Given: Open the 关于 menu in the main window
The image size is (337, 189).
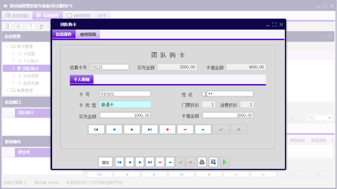Looking at the screenshot, I should pyautogui.click(x=102, y=15).
